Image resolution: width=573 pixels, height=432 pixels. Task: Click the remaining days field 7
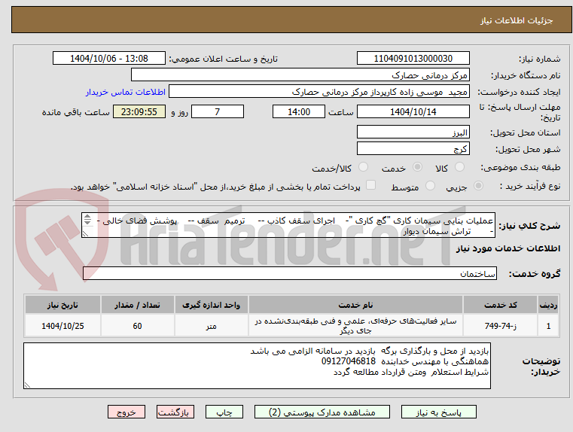(218, 111)
